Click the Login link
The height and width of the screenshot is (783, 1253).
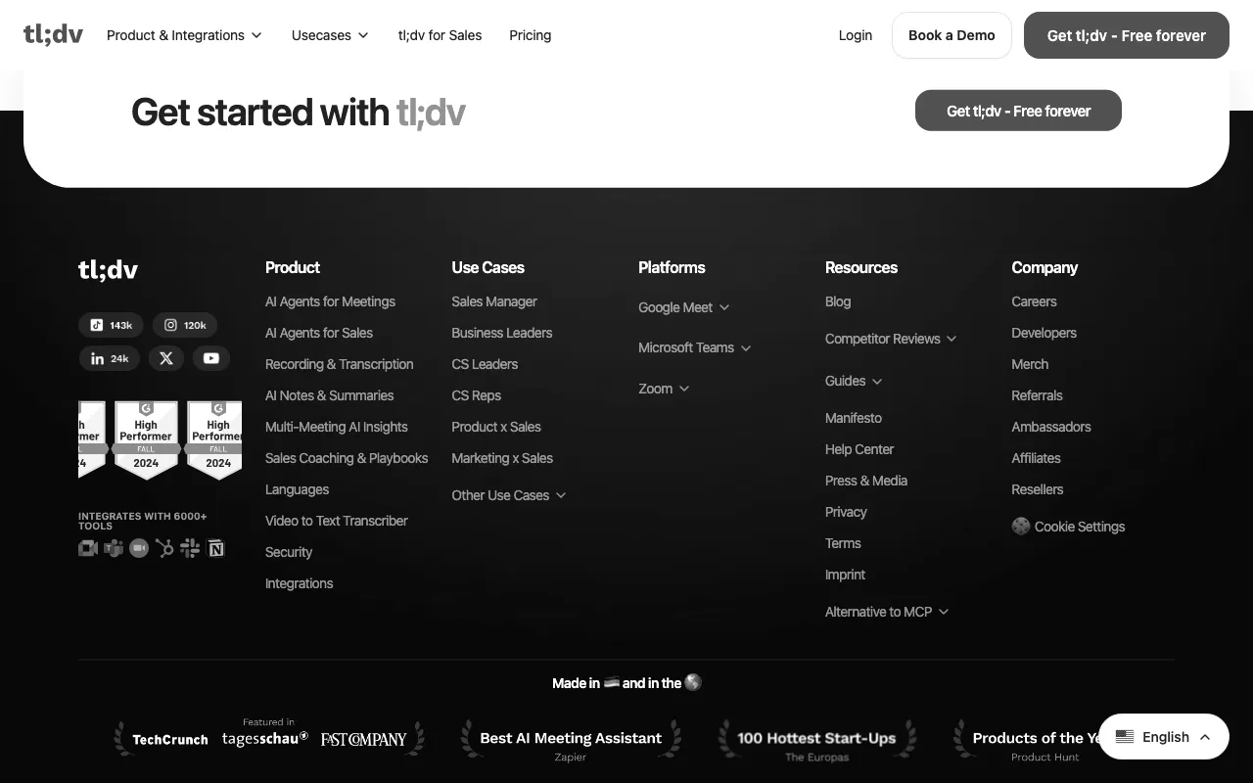[x=856, y=35]
